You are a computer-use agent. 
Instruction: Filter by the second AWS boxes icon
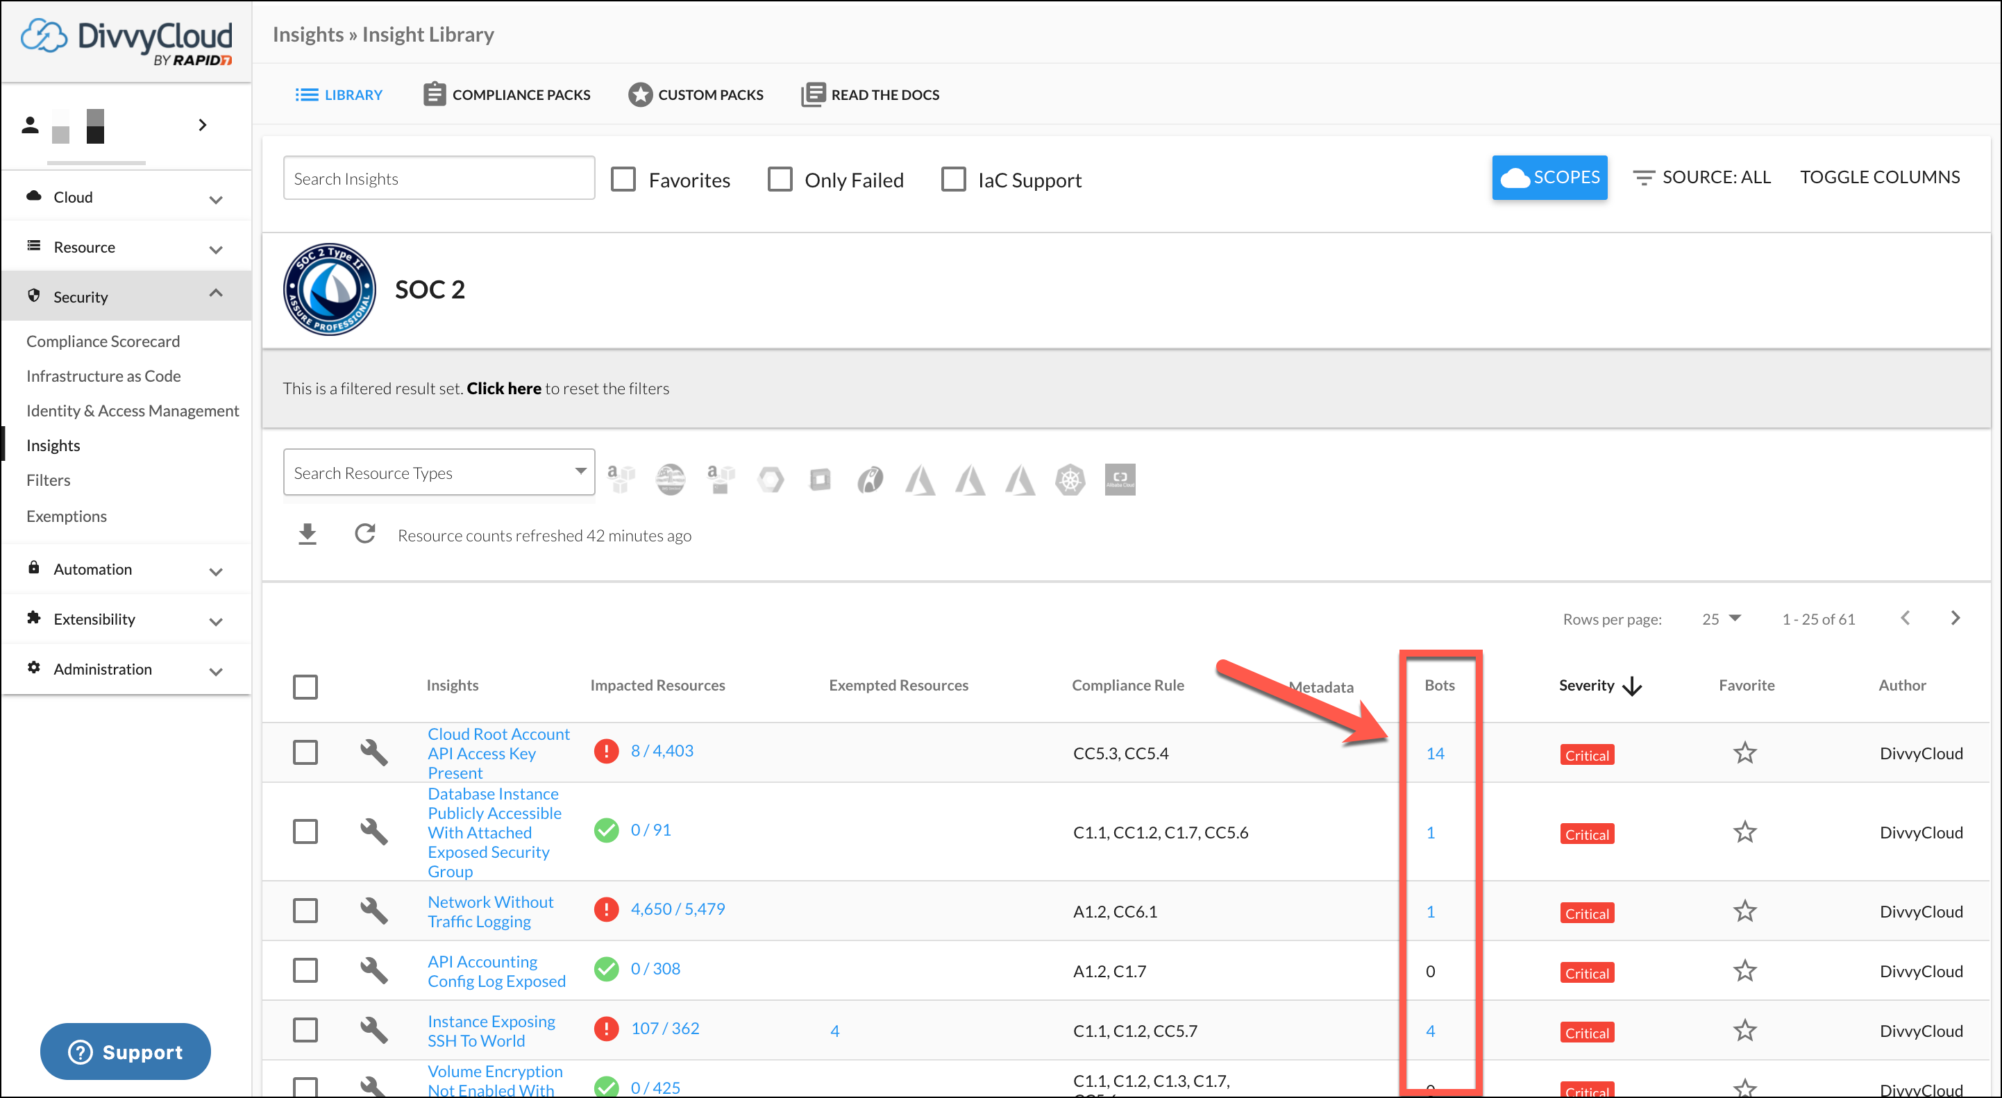[721, 479]
